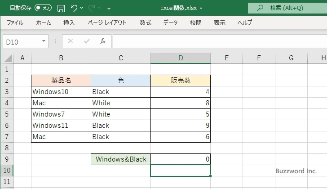
Task: Open the データ tab
Action: tap(170, 22)
